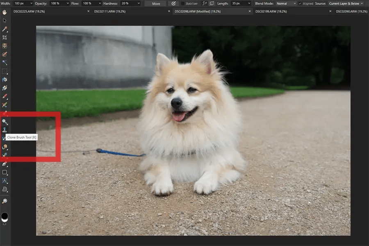Image resolution: width=369 pixels, height=246 pixels.
Task: Enable the Stabiliser checkbox
Action: click(x=182, y=4)
